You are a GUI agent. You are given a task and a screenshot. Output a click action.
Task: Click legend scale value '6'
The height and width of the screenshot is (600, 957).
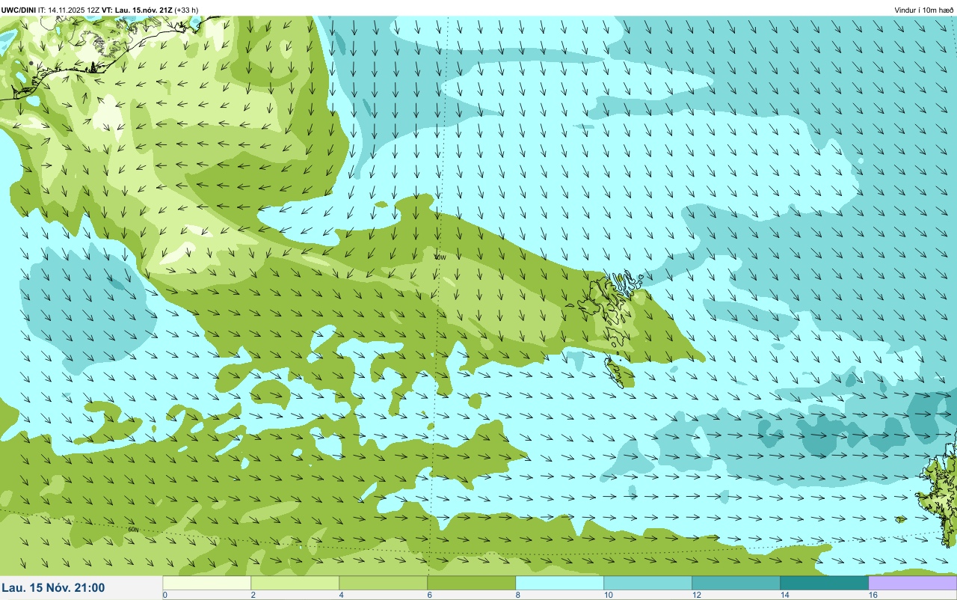pos(430,595)
